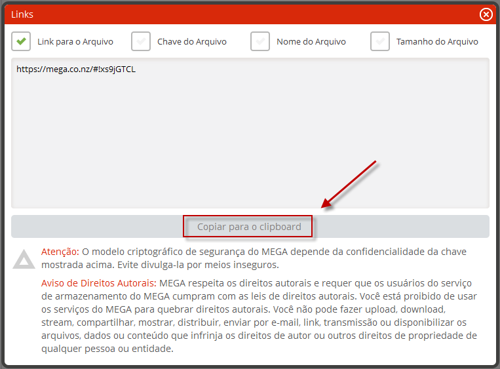Click the gray warning triangle icon
500x369 pixels.
[x=24, y=260]
